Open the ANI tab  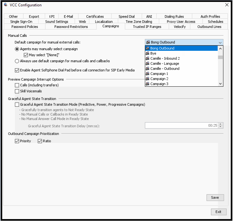coord(149,16)
